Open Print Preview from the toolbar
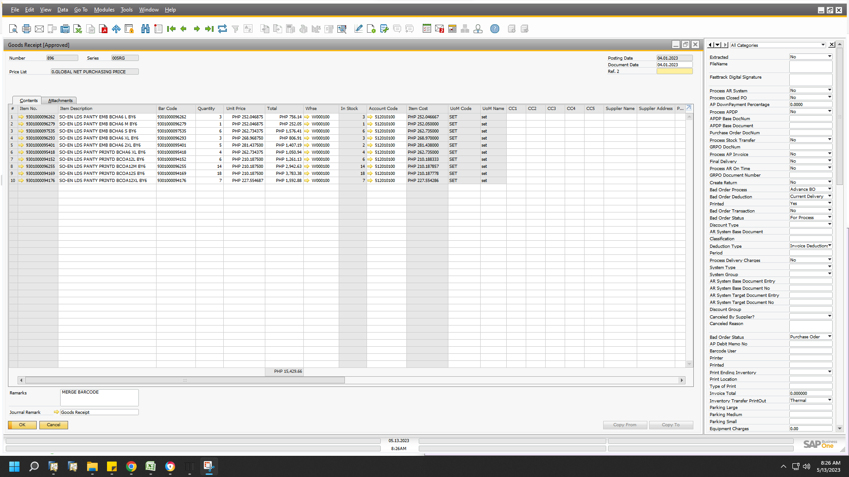 point(13,29)
